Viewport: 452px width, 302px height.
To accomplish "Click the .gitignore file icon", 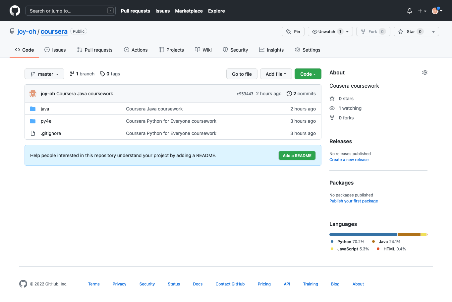I will click(x=33, y=133).
